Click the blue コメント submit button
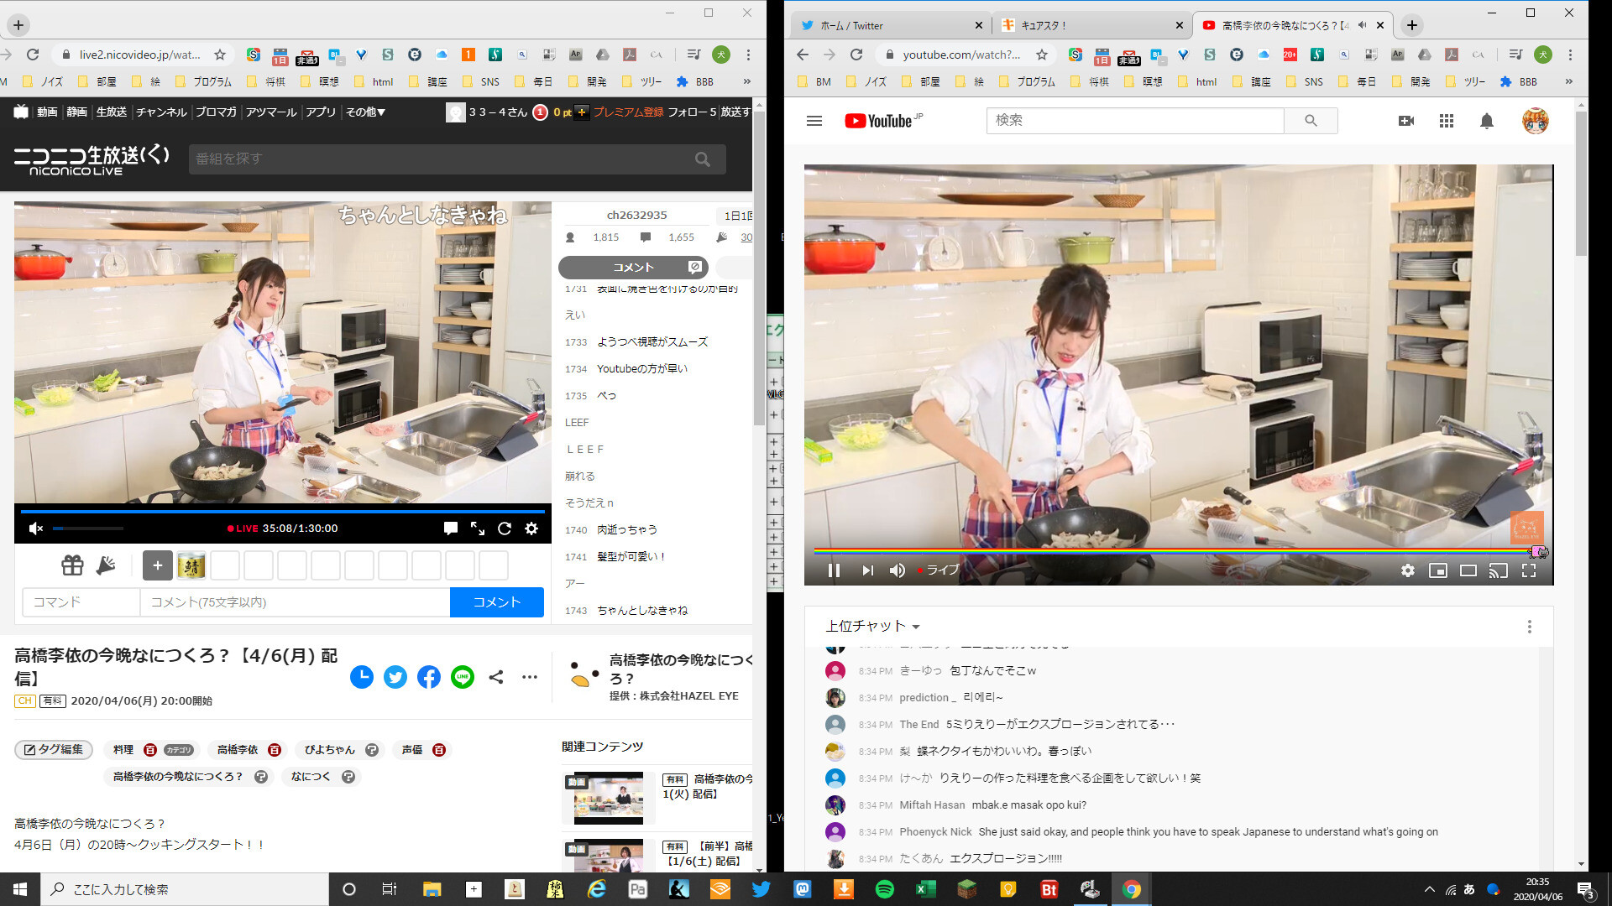Image resolution: width=1612 pixels, height=906 pixels. (496, 602)
